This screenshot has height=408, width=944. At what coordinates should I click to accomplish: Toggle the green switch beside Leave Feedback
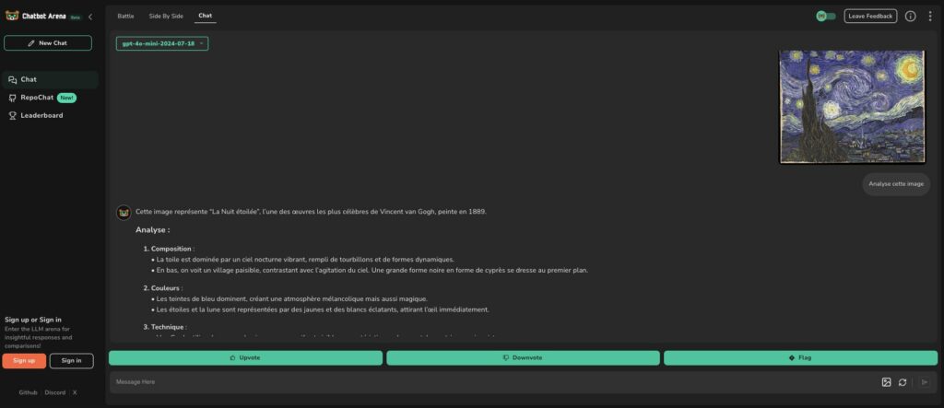tap(825, 16)
